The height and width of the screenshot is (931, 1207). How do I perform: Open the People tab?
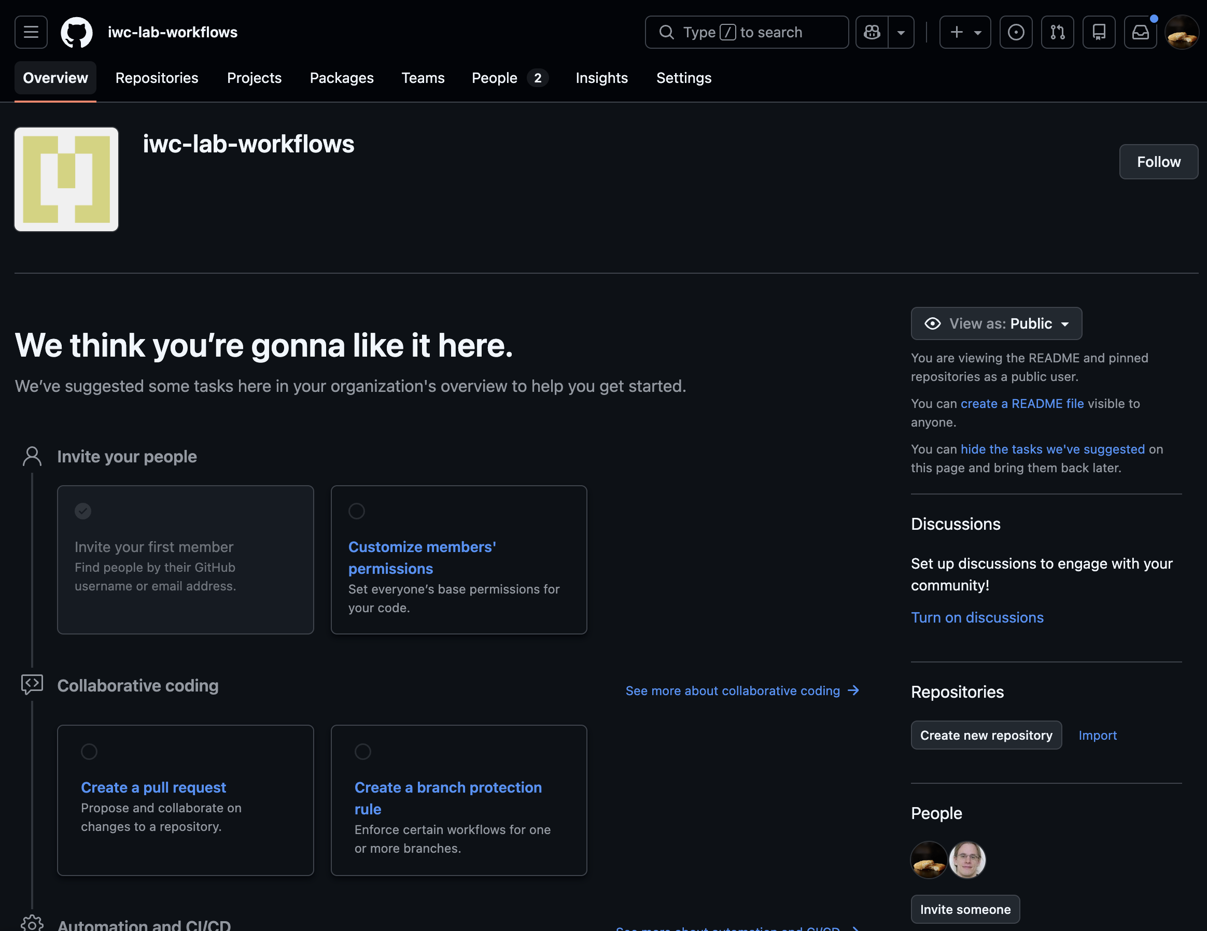[x=510, y=78]
